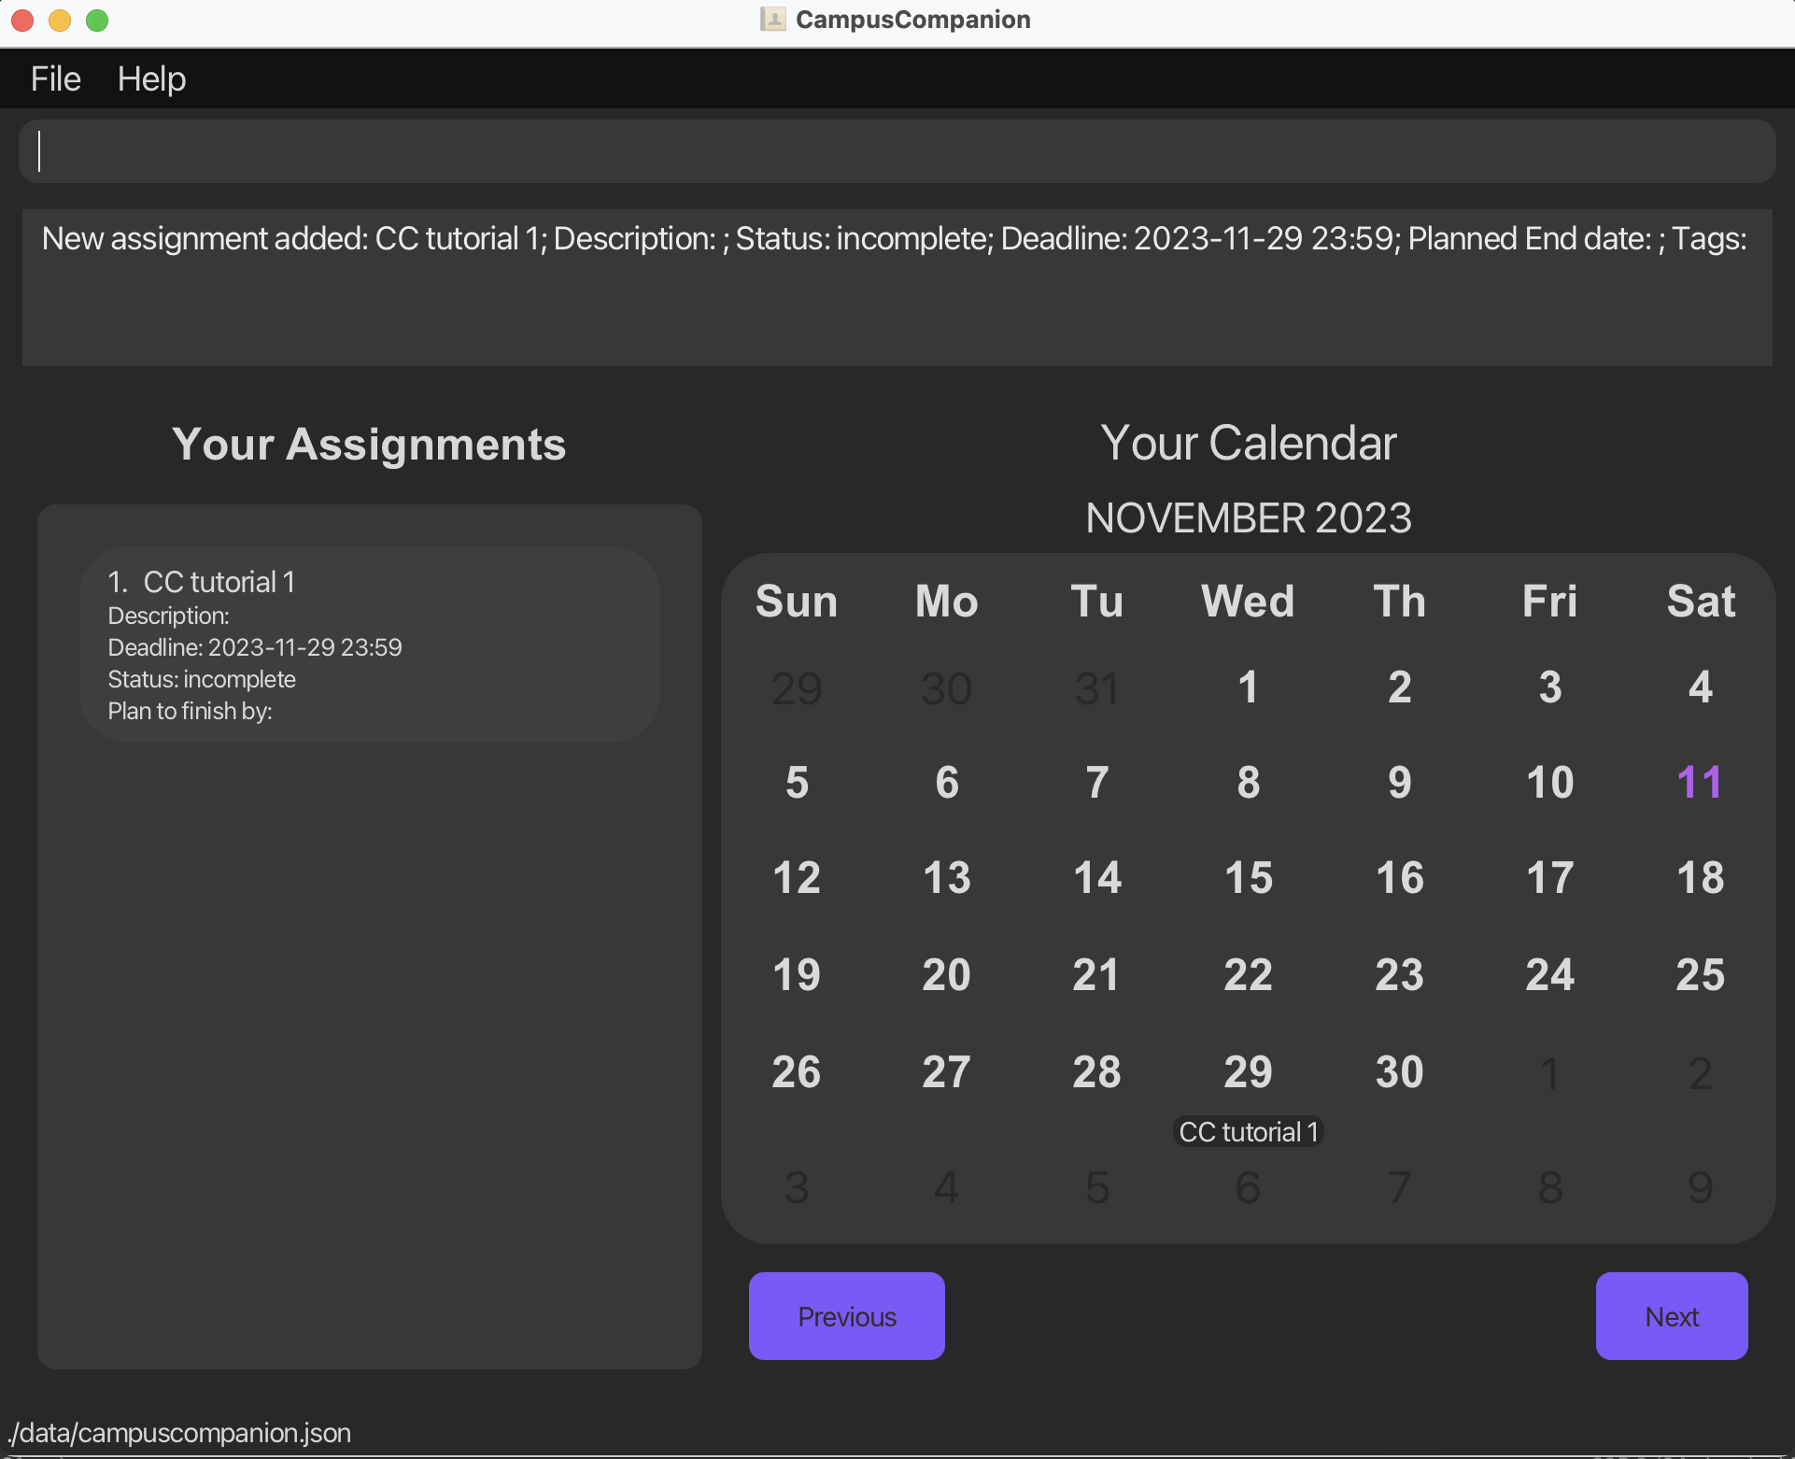Click day 28 on the calendar
This screenshot has height=1459, width=1795.
[x=1096, y=1071]
